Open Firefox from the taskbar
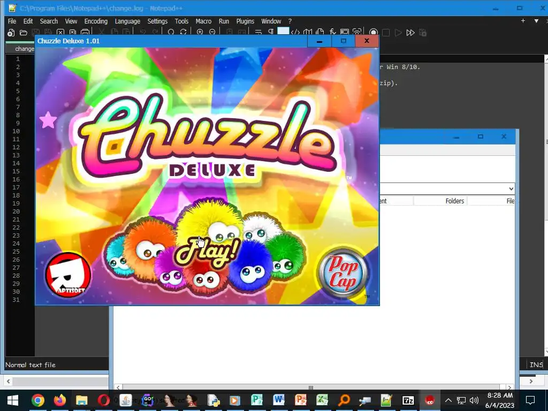548x411 pixels. pos(60,400)
